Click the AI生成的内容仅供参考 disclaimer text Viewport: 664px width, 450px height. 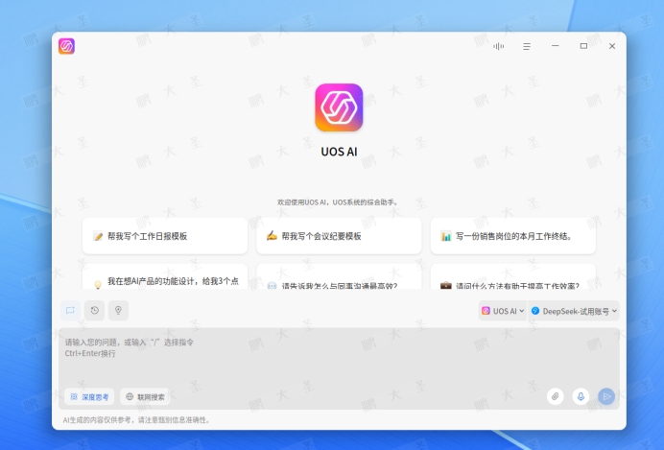136,420
